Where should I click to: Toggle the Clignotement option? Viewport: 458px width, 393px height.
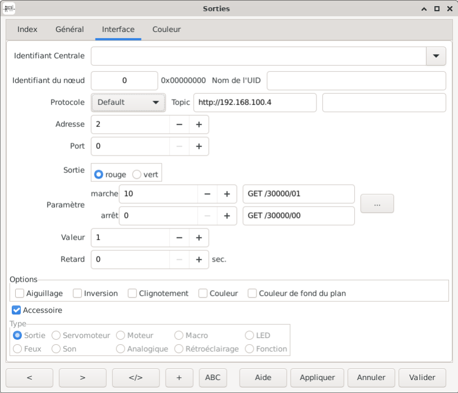132,293
